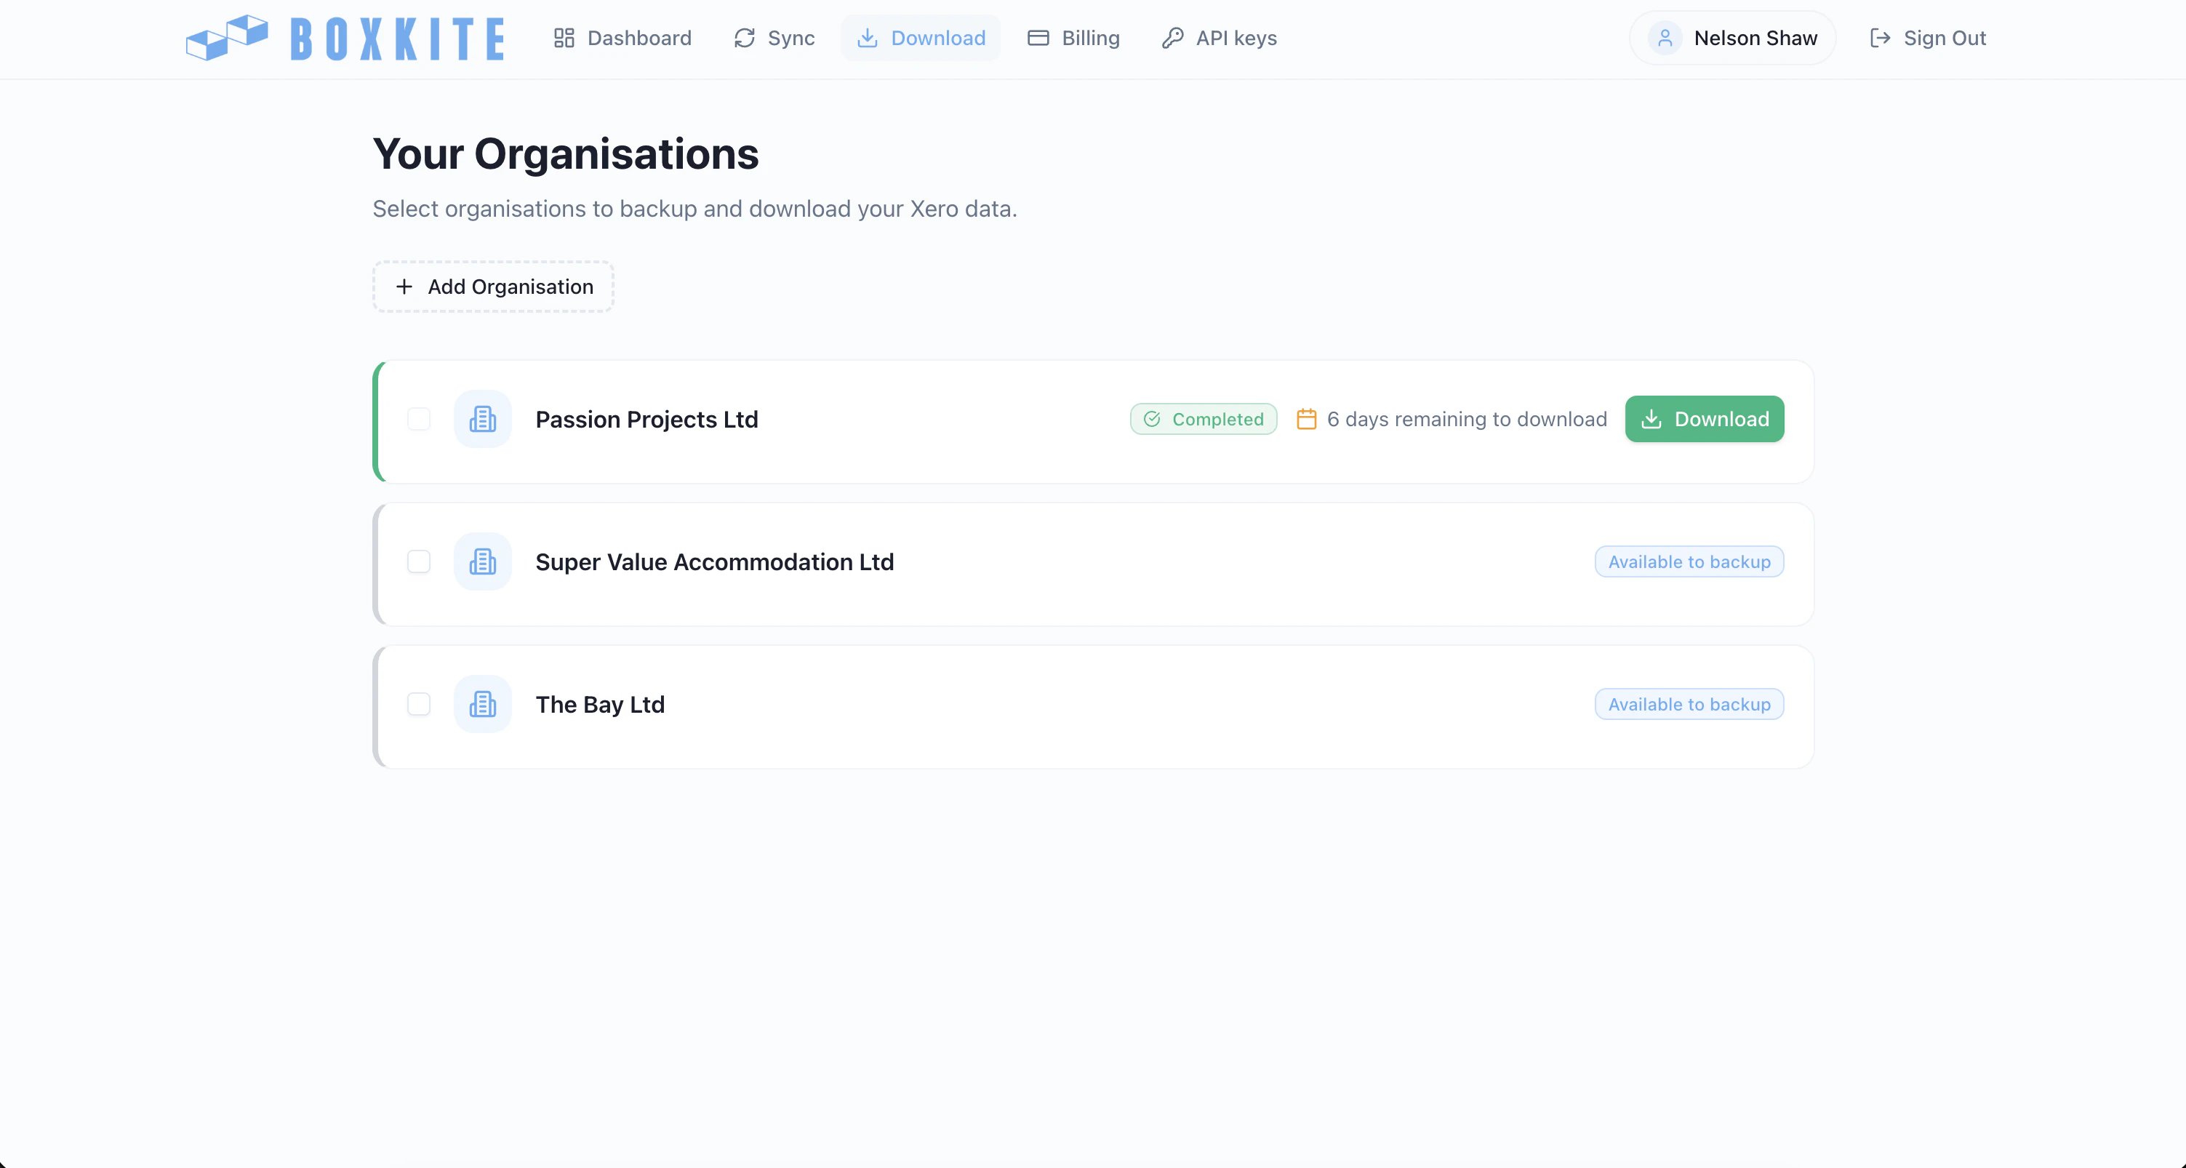Click Super Value Accommodation Ltd name
Screen dimensions: 2186x1168
pyautogui.click(x=715, y=562)
